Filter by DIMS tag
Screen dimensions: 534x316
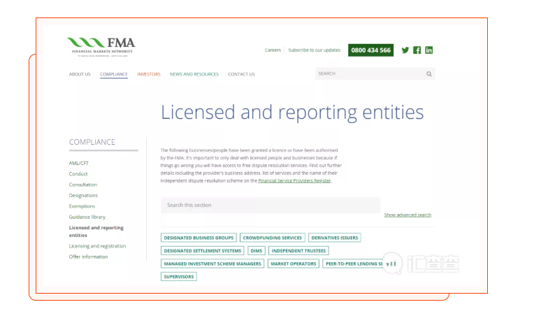pyautogui.click(x=257, y=250)
